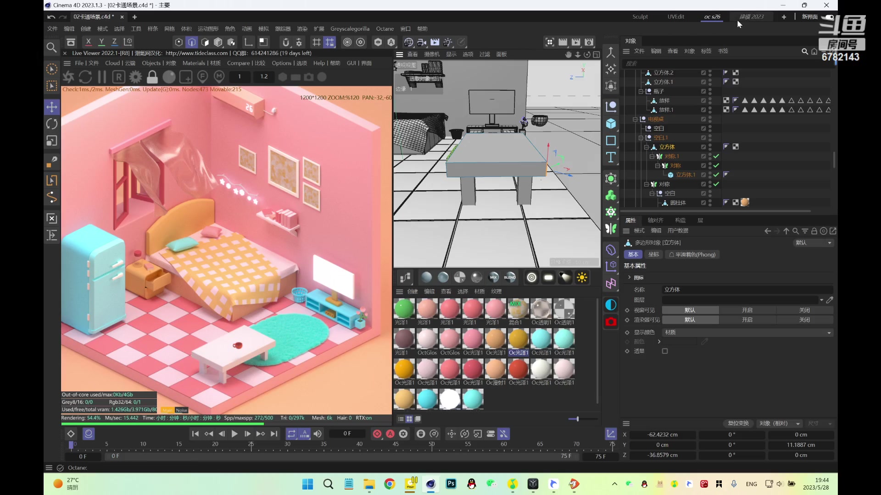Open the 标签 menu in object manager
Image resolution: width=881 pixels, height=495 pixels.
point(706,51)
